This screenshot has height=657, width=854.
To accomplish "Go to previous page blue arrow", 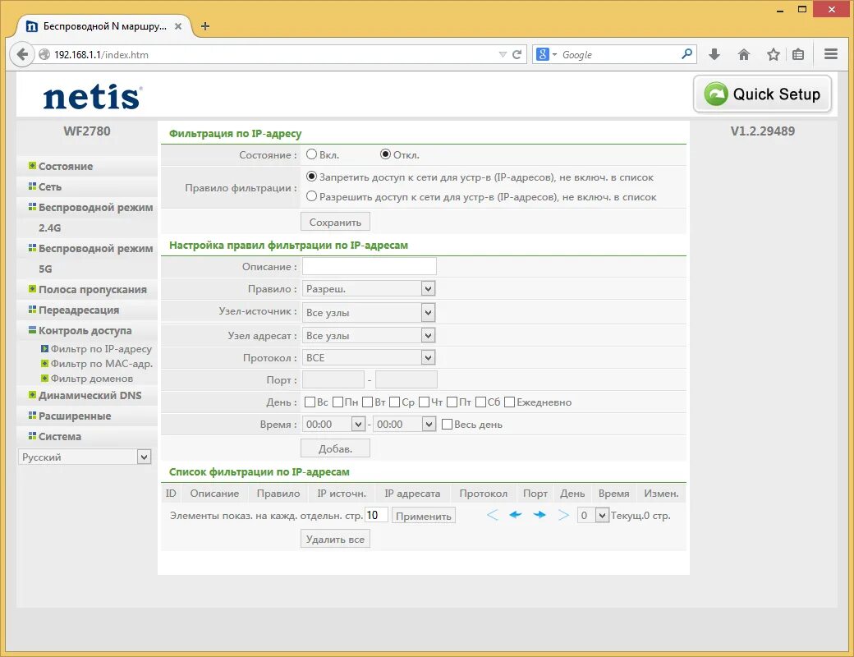I will click(515, 515).
